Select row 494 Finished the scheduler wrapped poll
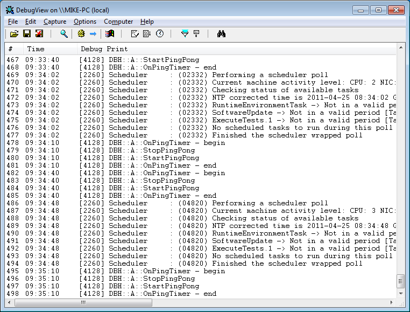Image resolution: width=410 pixels, height=312 pixels. pyautogui.click(x=200, y=264)
